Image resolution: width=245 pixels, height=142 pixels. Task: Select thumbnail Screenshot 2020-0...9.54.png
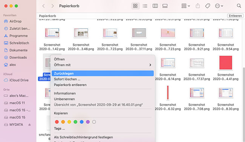pos(226,33)
